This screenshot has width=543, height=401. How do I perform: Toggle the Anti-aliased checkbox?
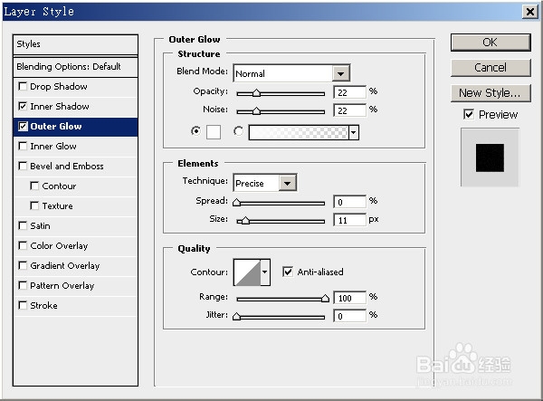coord(288,272)
